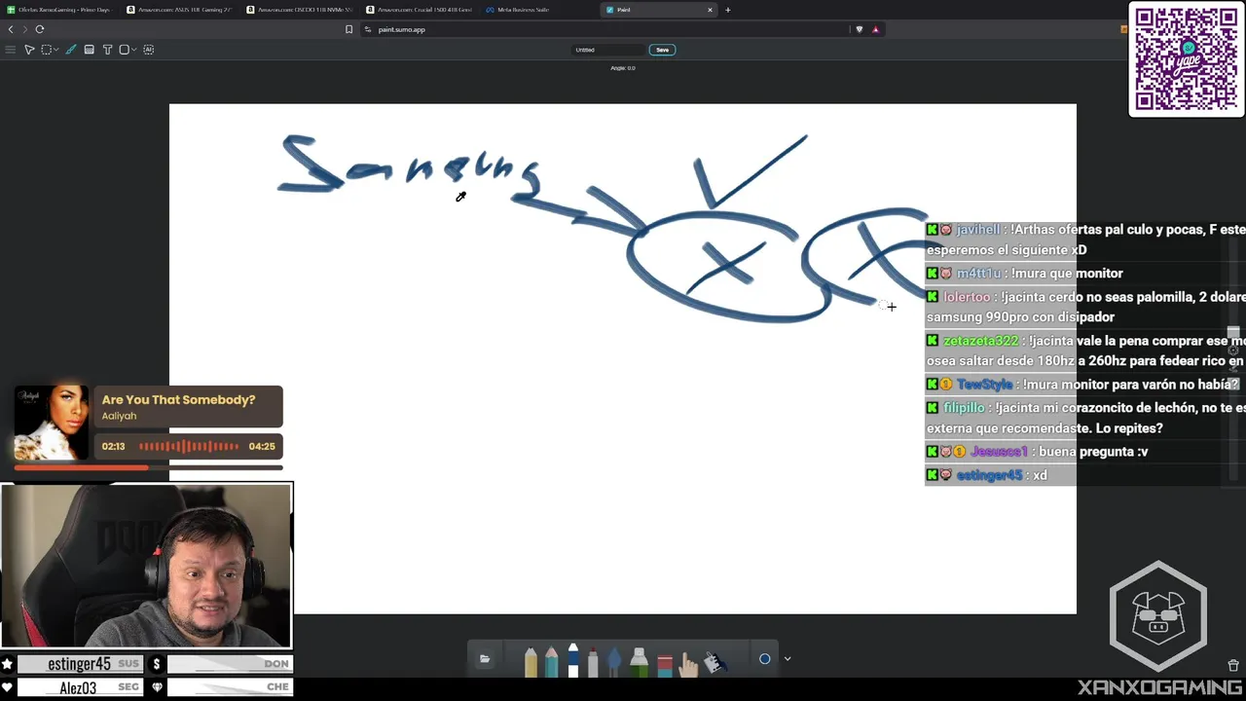
Task: Click the Aaliyah album cover thumbnail
Action: click(52, 424)
